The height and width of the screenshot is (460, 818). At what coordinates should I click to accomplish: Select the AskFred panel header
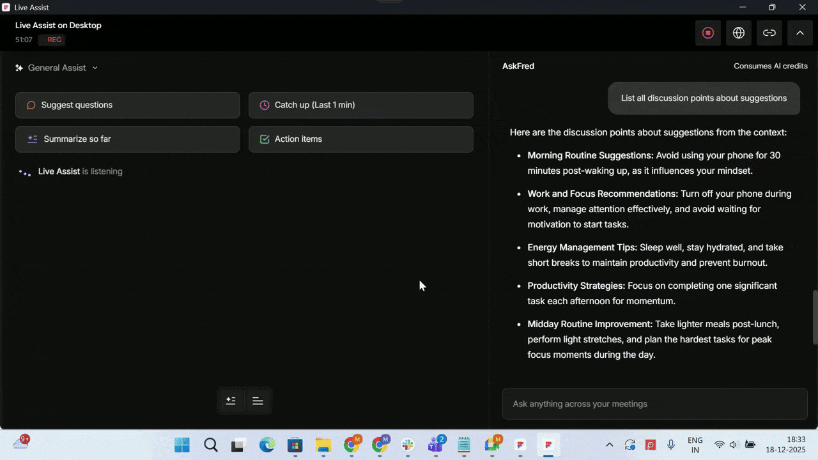click(x=518, y=66)
